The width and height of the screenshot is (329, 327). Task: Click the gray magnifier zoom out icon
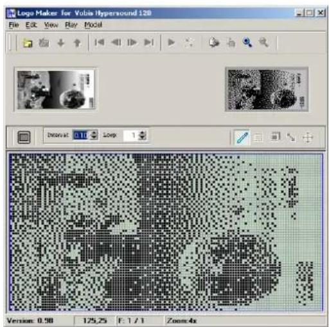coord(263,42)
